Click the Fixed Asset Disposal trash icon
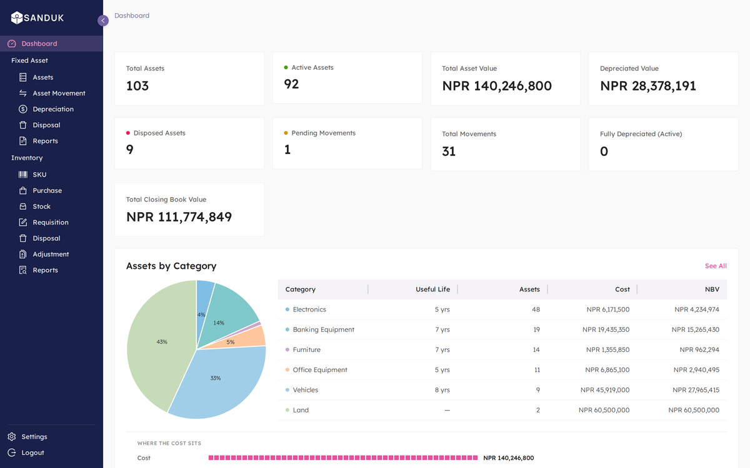The image size is (750, 468). (23, 125)
